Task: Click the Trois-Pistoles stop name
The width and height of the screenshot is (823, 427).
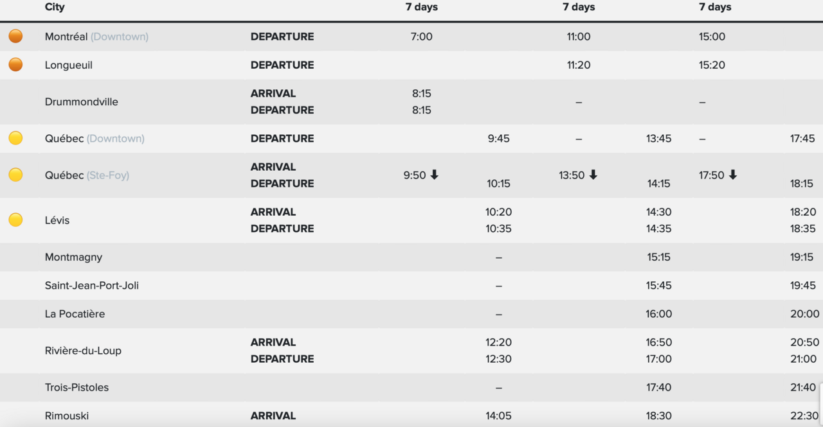Action: tap(77, 387)
